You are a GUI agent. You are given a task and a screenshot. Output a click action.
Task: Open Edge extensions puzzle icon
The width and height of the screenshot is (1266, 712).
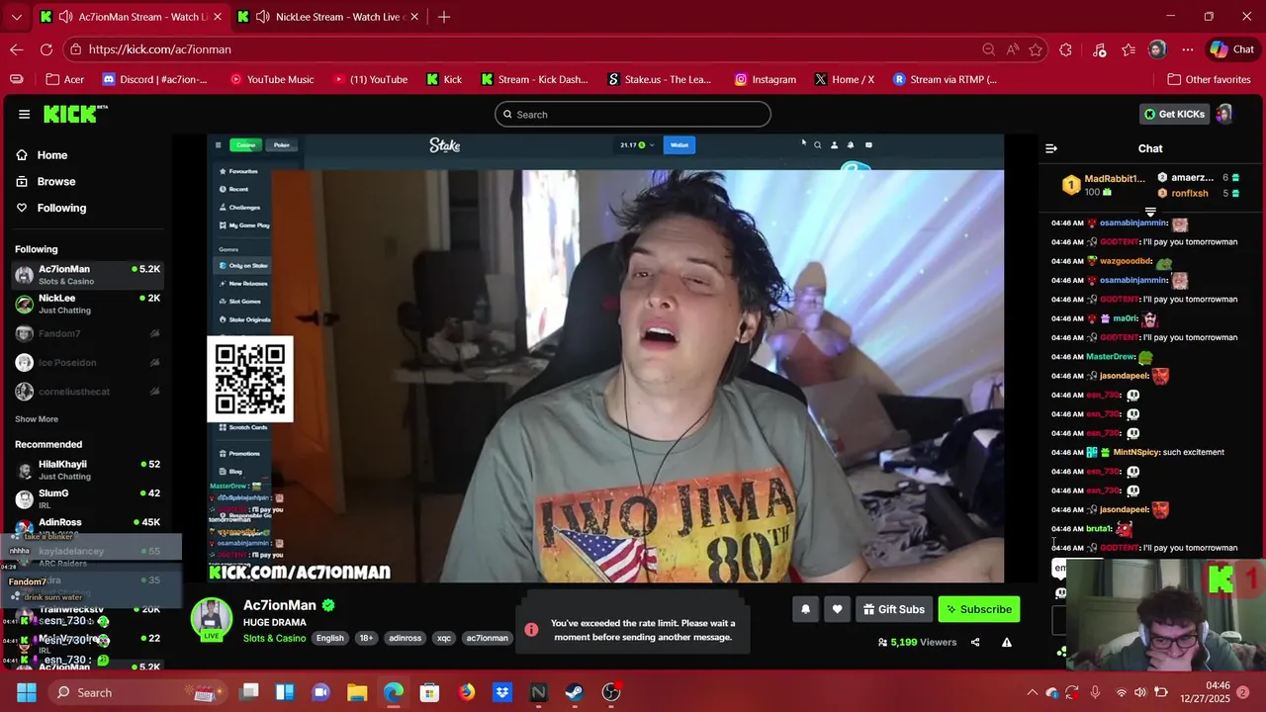point(1065,49)
